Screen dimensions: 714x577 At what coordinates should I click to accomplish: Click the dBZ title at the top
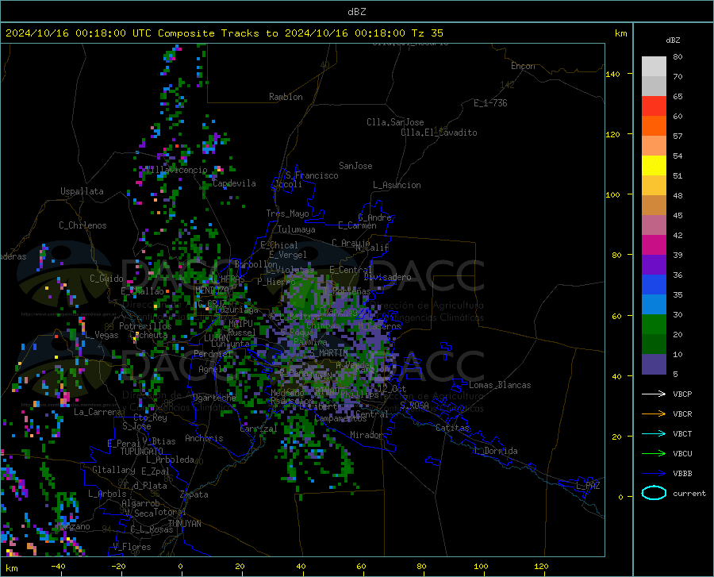(356, 12)
